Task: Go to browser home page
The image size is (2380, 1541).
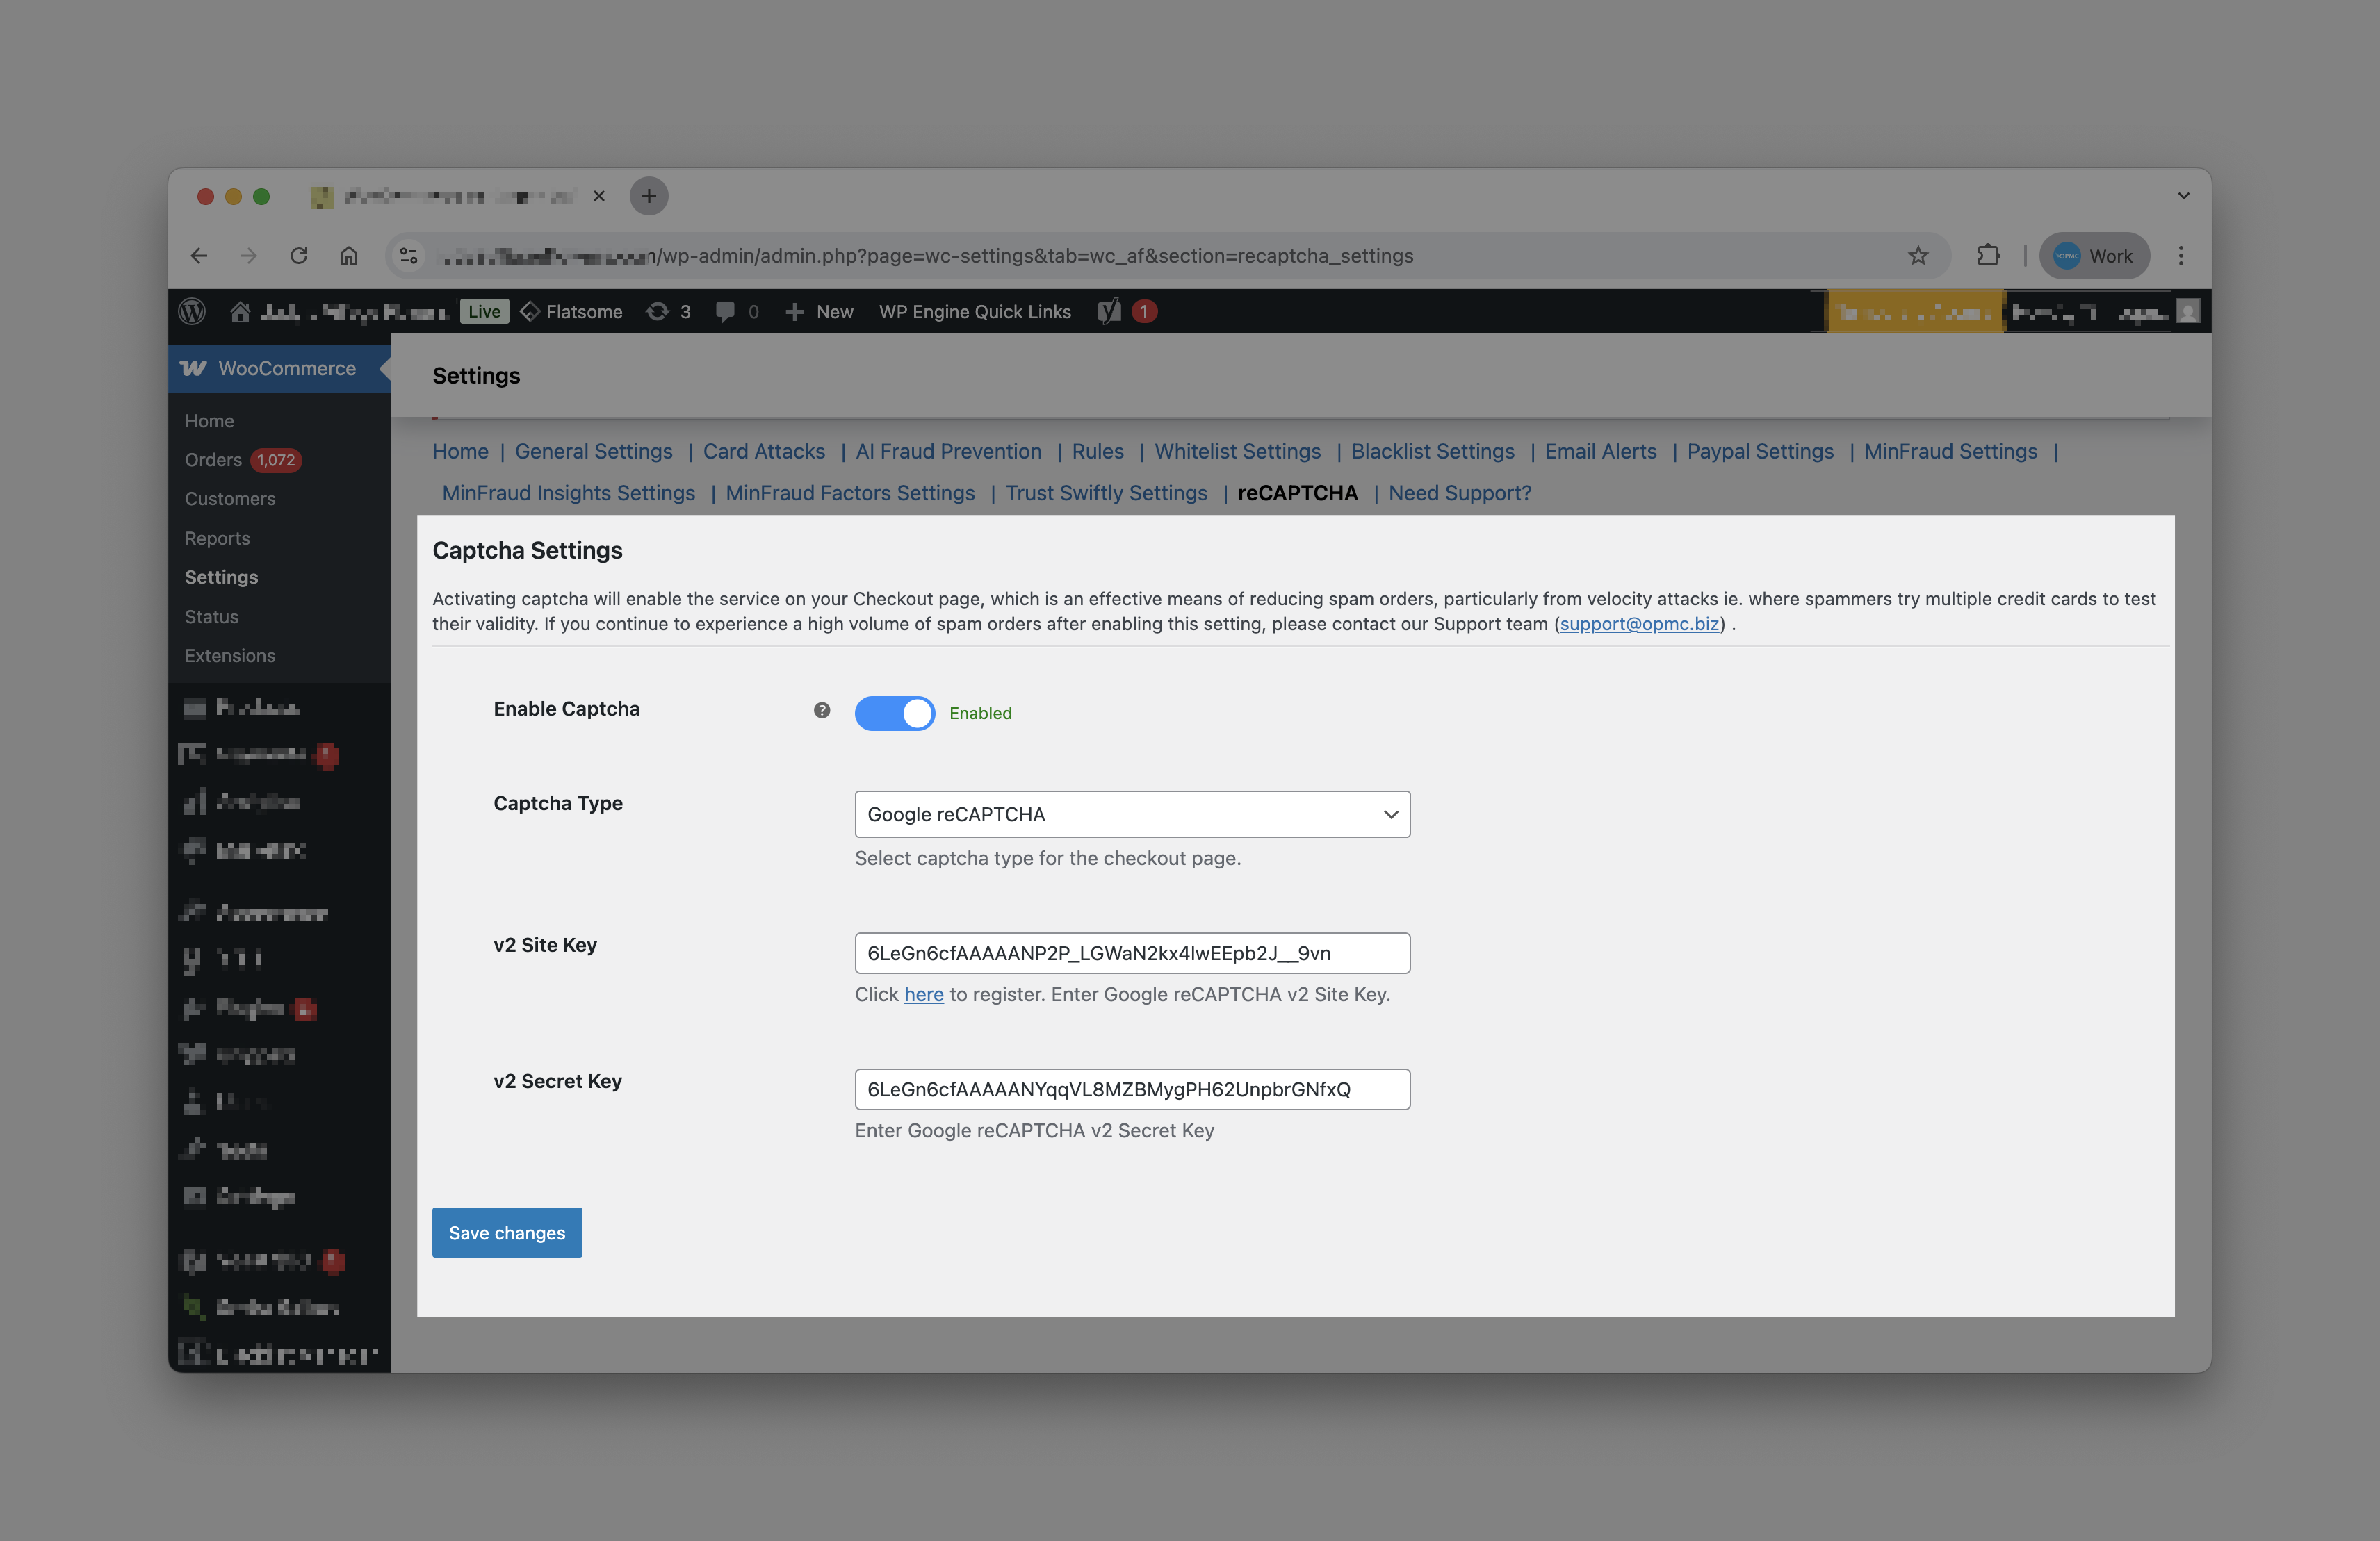Action: pyautogui.click(x=348, y=256)
